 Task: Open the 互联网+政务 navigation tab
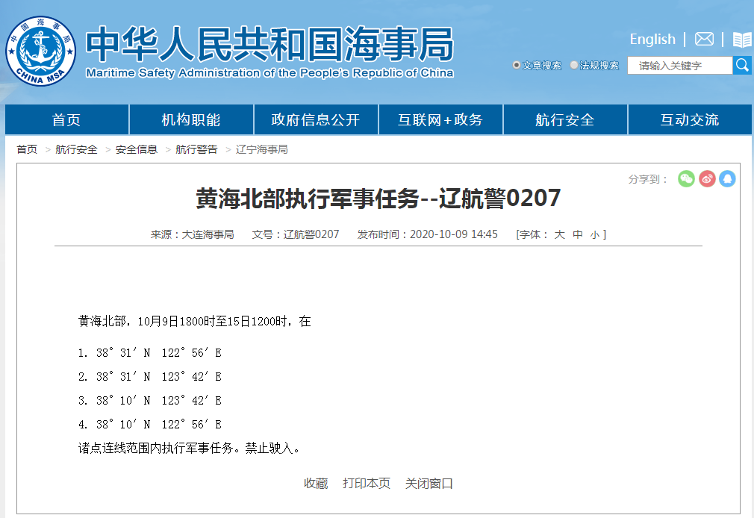(440, 119)
